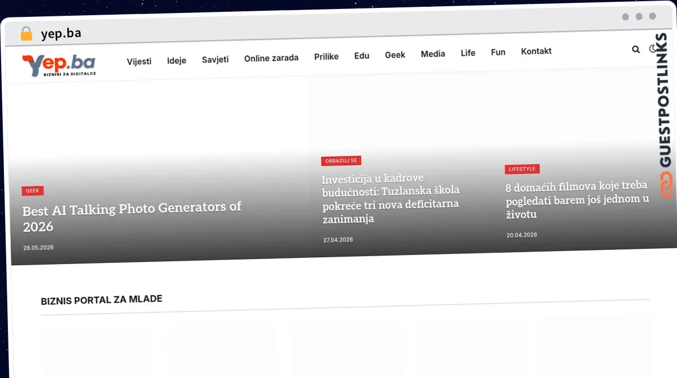Toggle dark mode moon icon

(x=653, y=49)
